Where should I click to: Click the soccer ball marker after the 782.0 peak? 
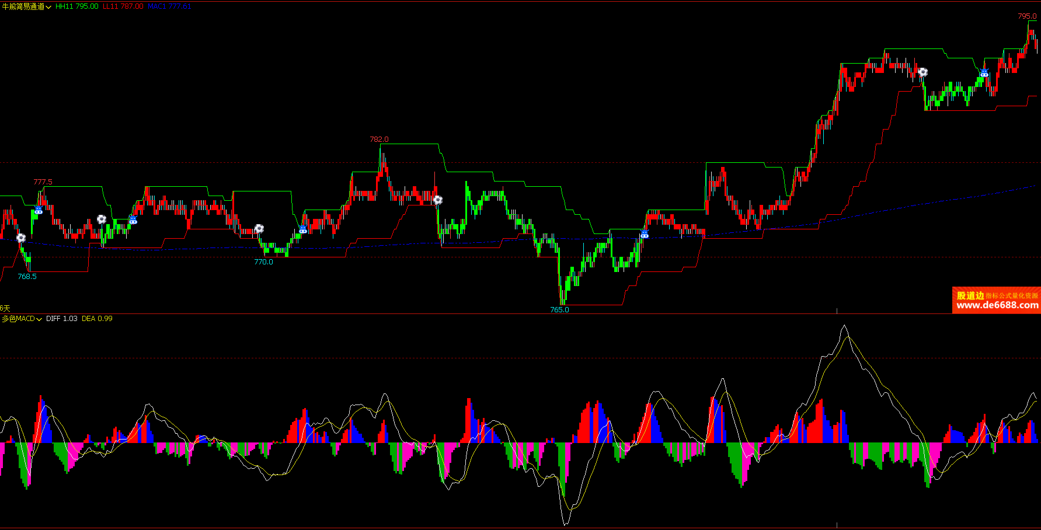(437, 200)
